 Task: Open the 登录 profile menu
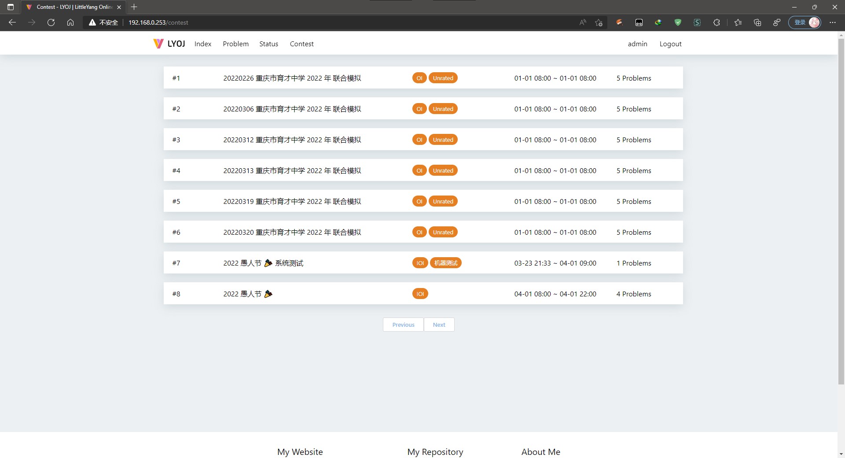(x=805, y=22)
